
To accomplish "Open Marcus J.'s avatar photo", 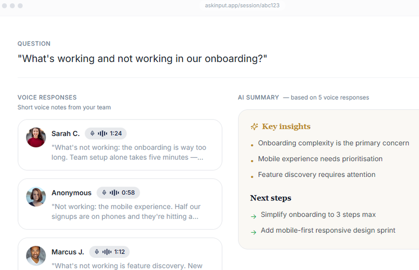I will 36,256.
